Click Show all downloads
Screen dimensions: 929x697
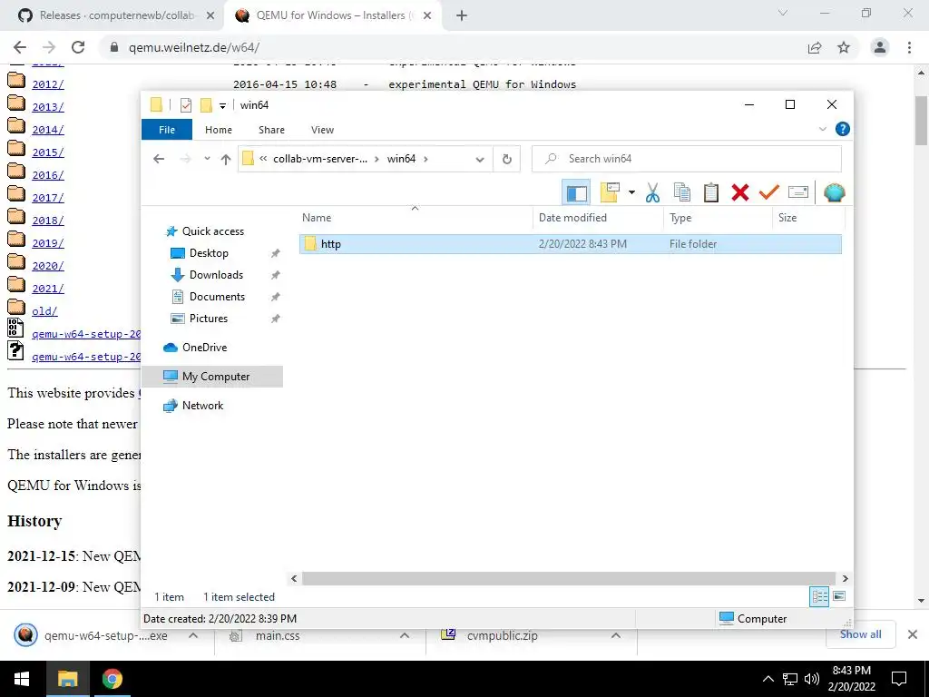[860, 634]
